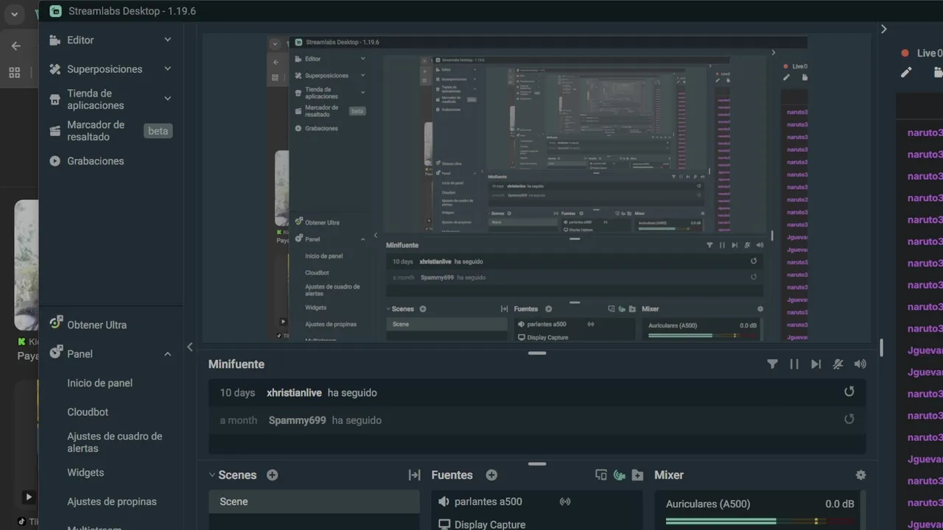Screen dimensions: 943x530
Task: Click the preview panel vertical scrollbar
Action: (x=881, y=347)
